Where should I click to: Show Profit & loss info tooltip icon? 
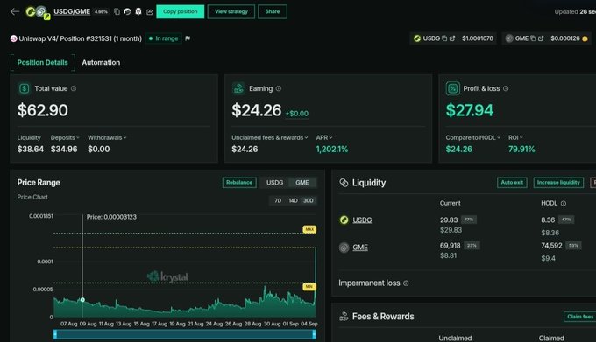(506, 88)
